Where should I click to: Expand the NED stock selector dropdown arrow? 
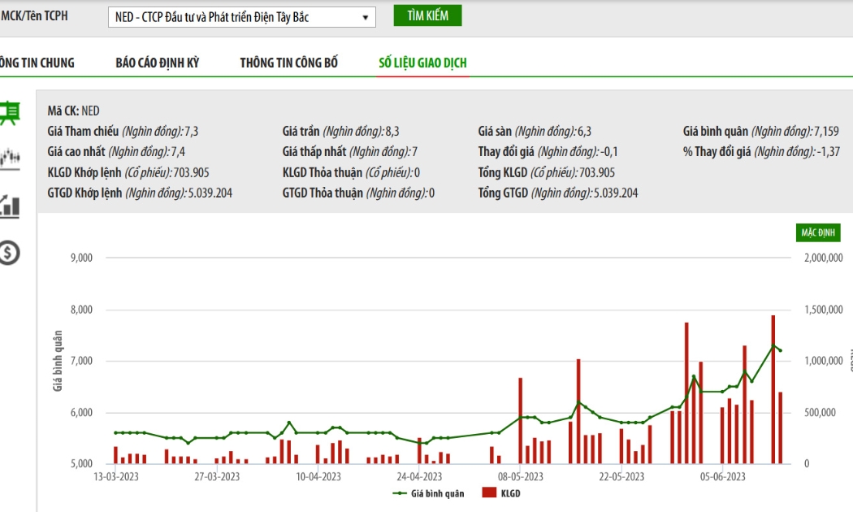[366, 17]
